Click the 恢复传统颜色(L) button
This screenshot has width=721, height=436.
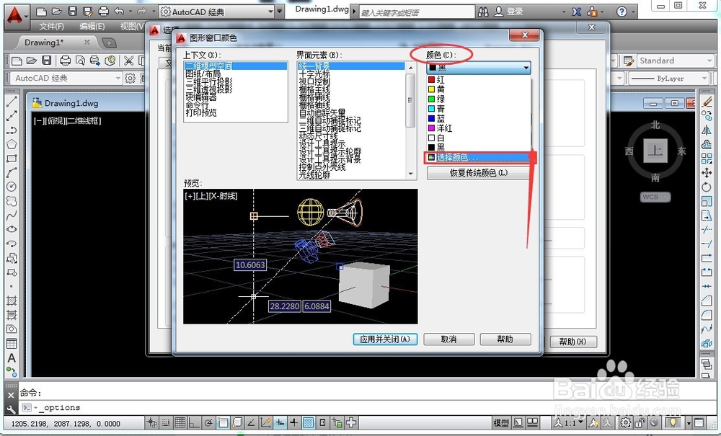[x=478, y=173]
